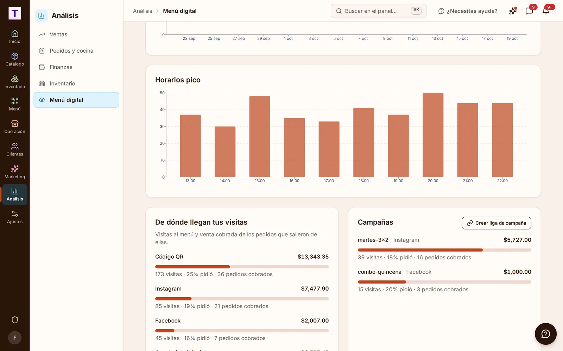The image size is (563, 351).
Task: Click Crear liga de campaña
Action: click(496, 223)
